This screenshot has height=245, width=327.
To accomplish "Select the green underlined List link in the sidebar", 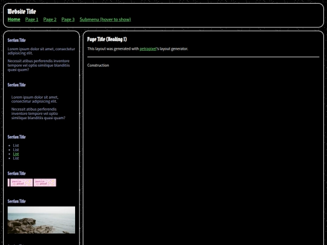I will coord(16,154).
